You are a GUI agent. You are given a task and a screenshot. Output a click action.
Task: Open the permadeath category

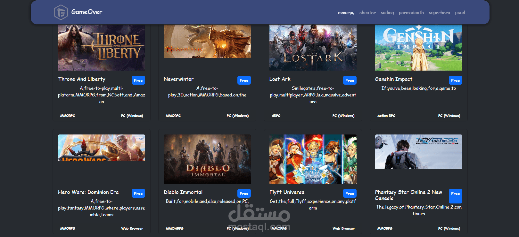(x=411, y=12)
